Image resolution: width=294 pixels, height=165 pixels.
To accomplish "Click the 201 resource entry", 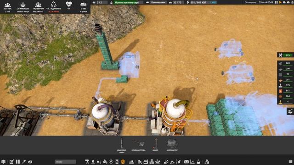I will (x=285, y=80).
